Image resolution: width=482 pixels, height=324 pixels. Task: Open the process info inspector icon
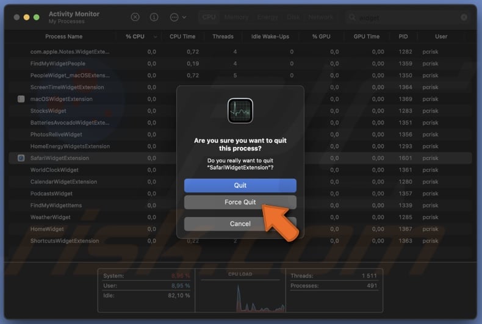154,17
